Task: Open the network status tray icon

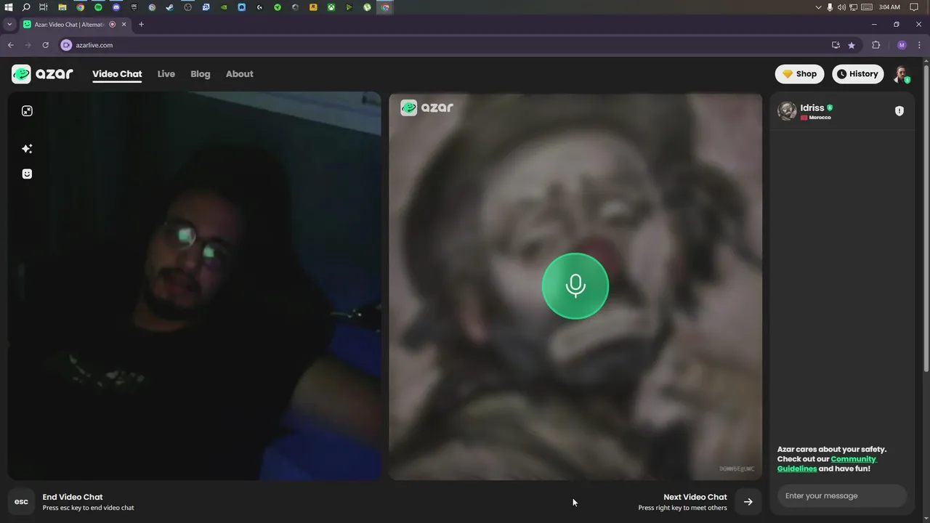Action: 853,7
